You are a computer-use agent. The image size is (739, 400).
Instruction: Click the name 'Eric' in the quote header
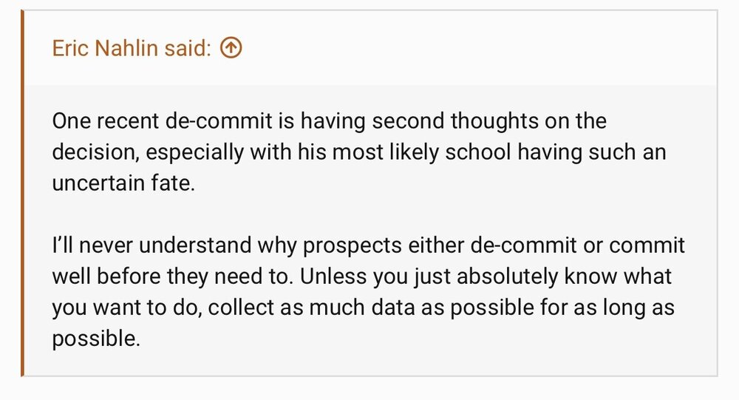69,49
